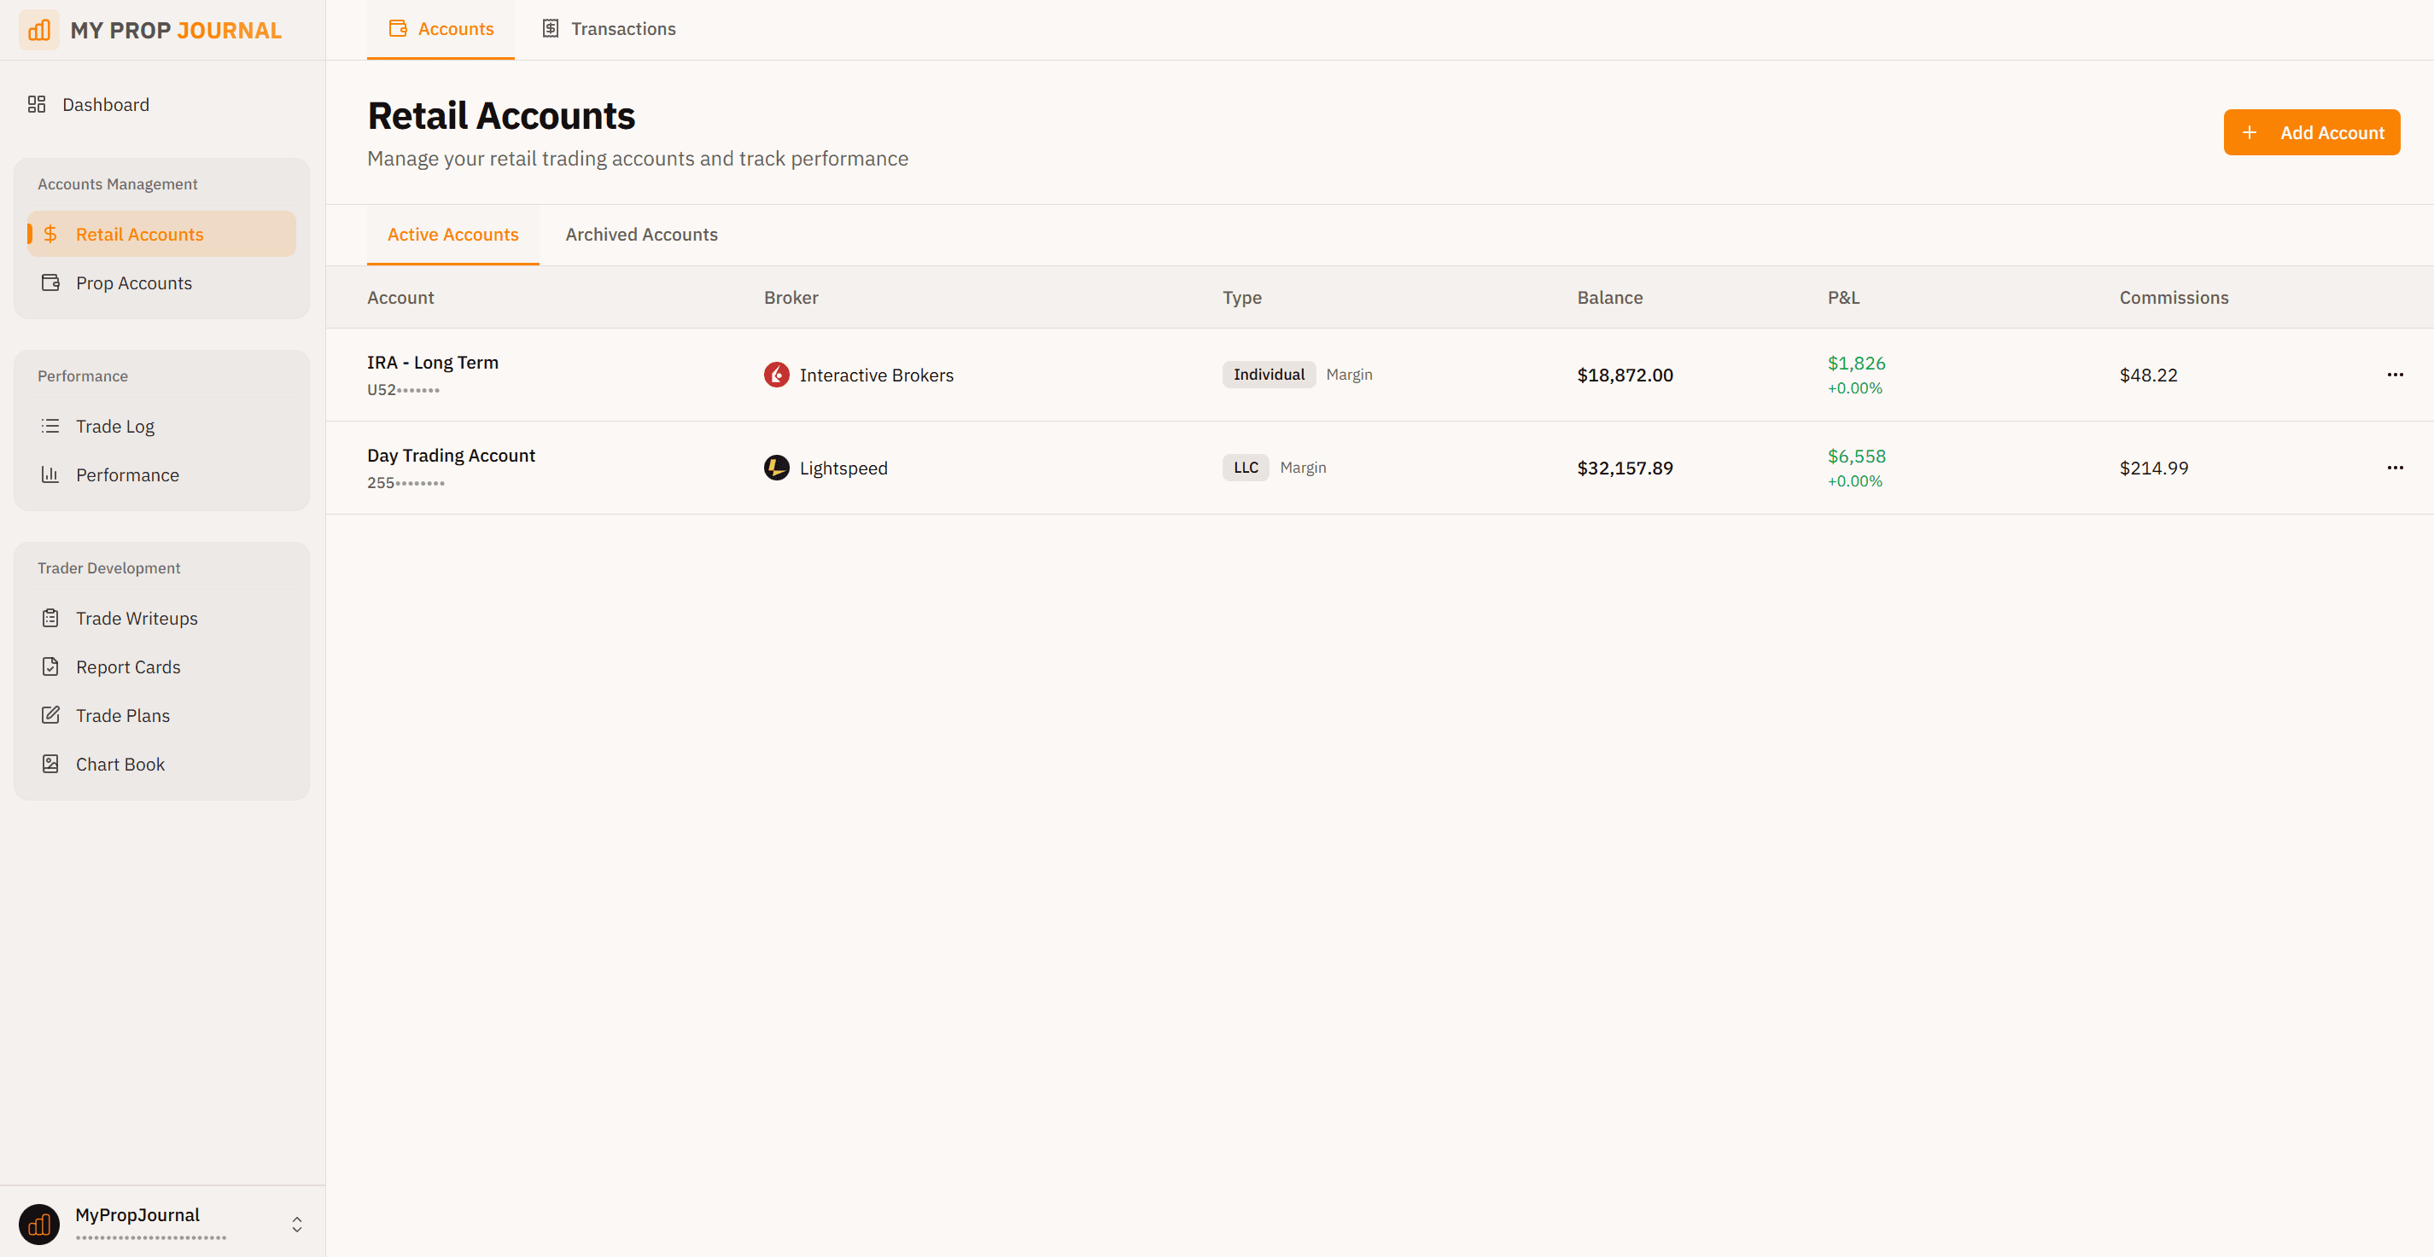
Task: Switch to the Accounts top tab
Action: point(441,29)
